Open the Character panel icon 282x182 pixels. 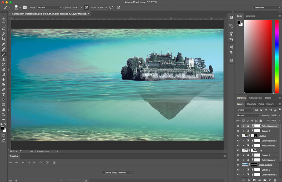click(x=231, y=47)
